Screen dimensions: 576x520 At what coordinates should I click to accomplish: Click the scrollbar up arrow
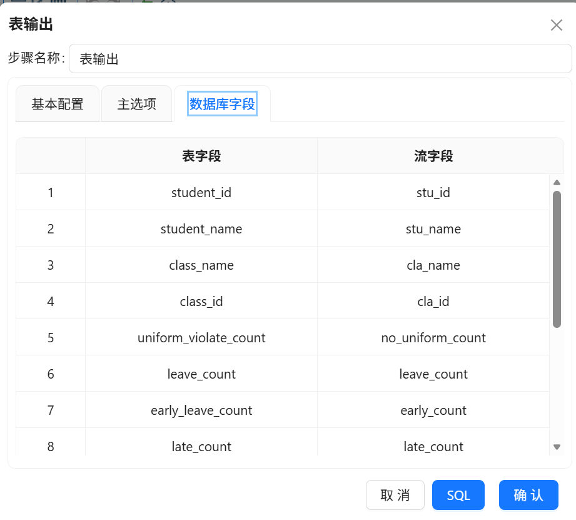[x=557, y=183]
